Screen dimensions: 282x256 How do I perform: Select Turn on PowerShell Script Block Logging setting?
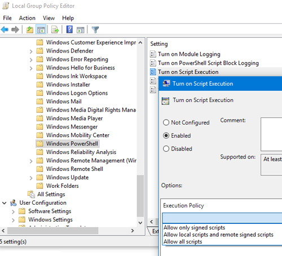pyautogui.click(x=208, y=63)
